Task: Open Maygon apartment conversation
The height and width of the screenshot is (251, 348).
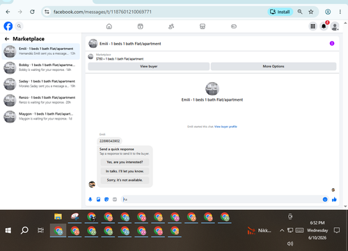Action: pos(41,116)
